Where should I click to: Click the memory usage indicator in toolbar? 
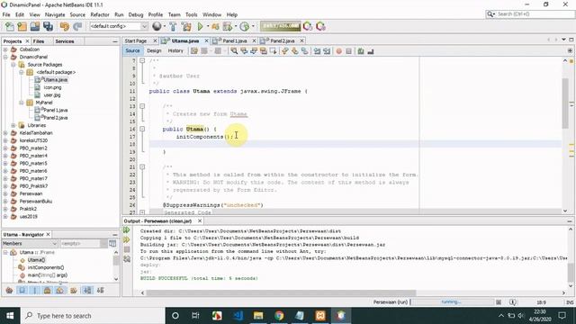280,26
